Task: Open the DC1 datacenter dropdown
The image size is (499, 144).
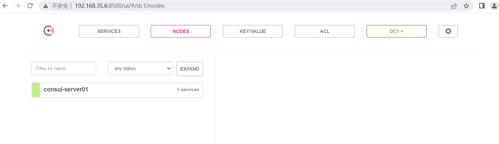Action: pyautogui.click(x=396, y=31)
